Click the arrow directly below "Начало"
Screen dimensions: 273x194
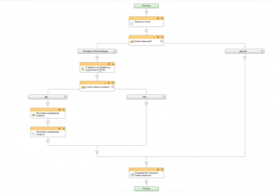click(x=146, y=12)
